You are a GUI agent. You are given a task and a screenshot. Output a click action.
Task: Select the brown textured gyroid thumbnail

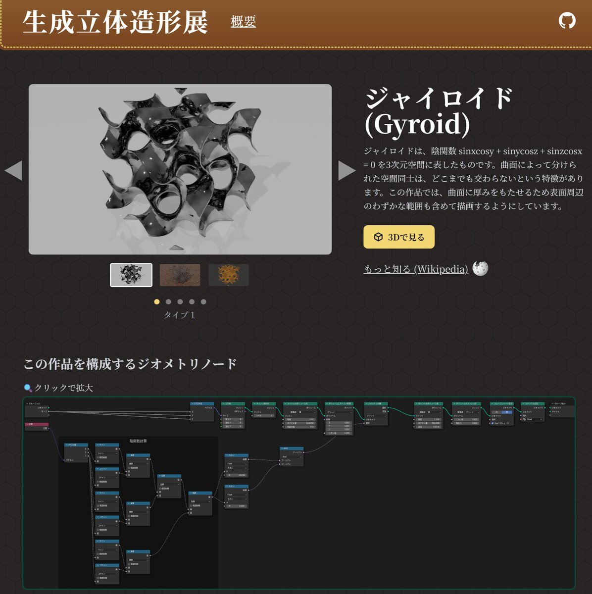[x=180, y=275]
